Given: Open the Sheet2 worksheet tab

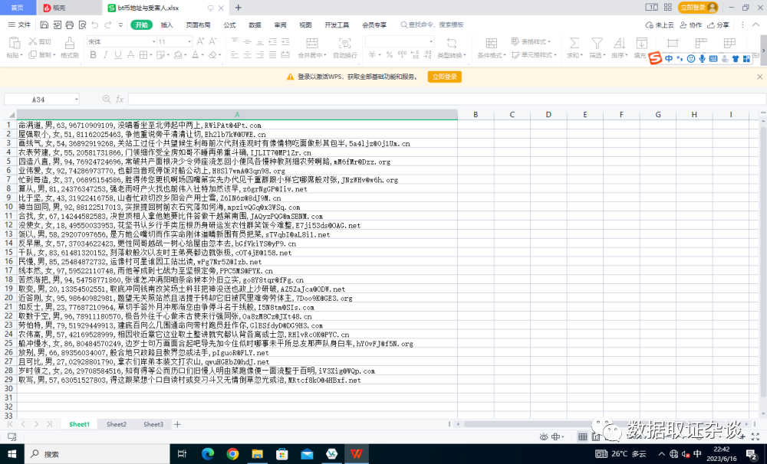Looking at the screenshot, I should coord(117,424).
